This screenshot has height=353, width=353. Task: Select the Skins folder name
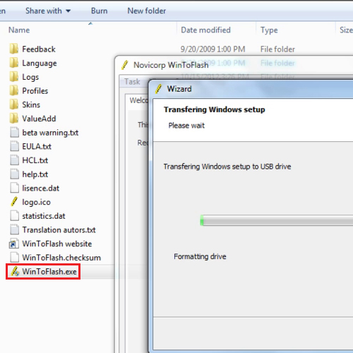[31, 104]
